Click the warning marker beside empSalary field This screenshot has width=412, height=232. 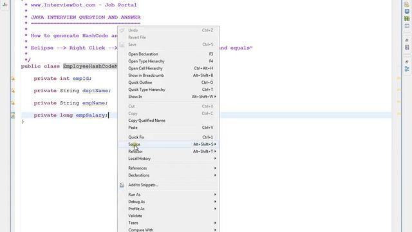13,115
